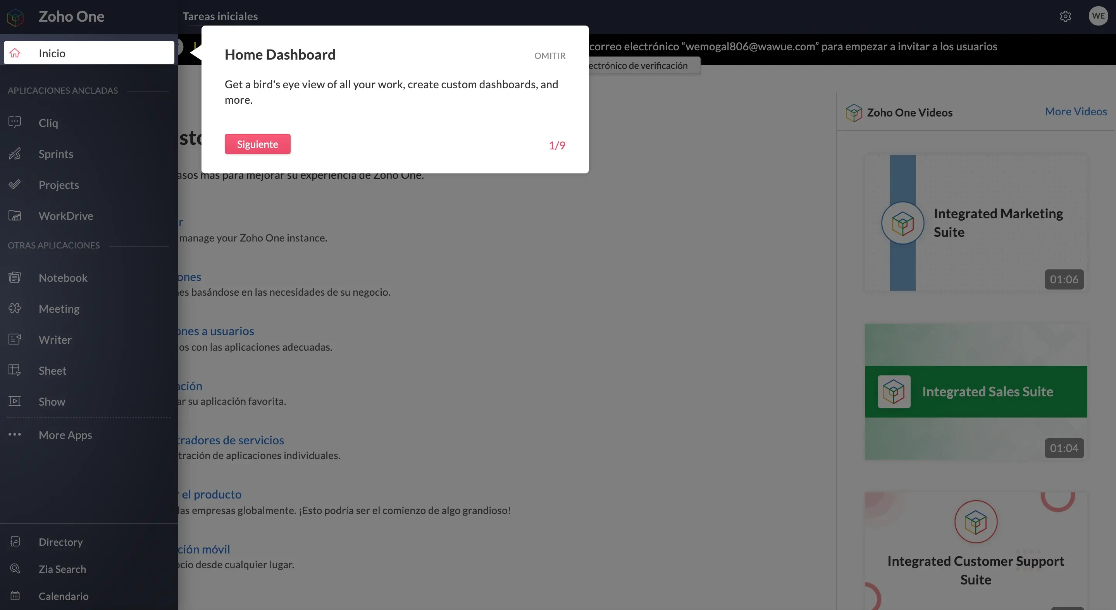Open the WE user avatar menu
Image resolution: width=1116 pixels, height=610 pixels.
(1098, 16)
